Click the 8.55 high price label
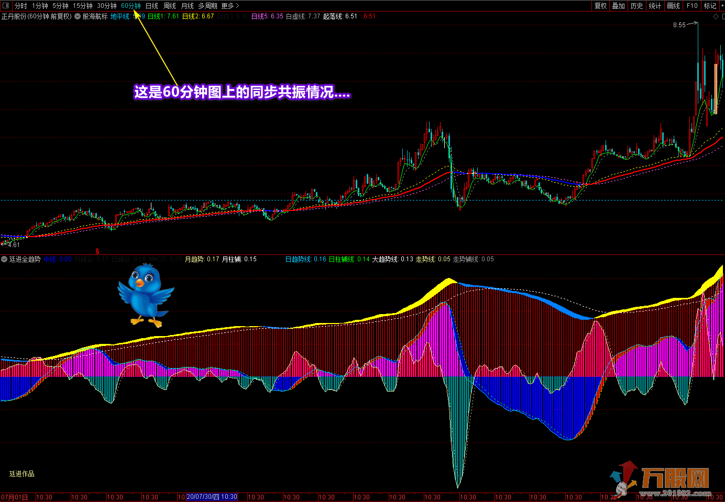 coord(679,25)
